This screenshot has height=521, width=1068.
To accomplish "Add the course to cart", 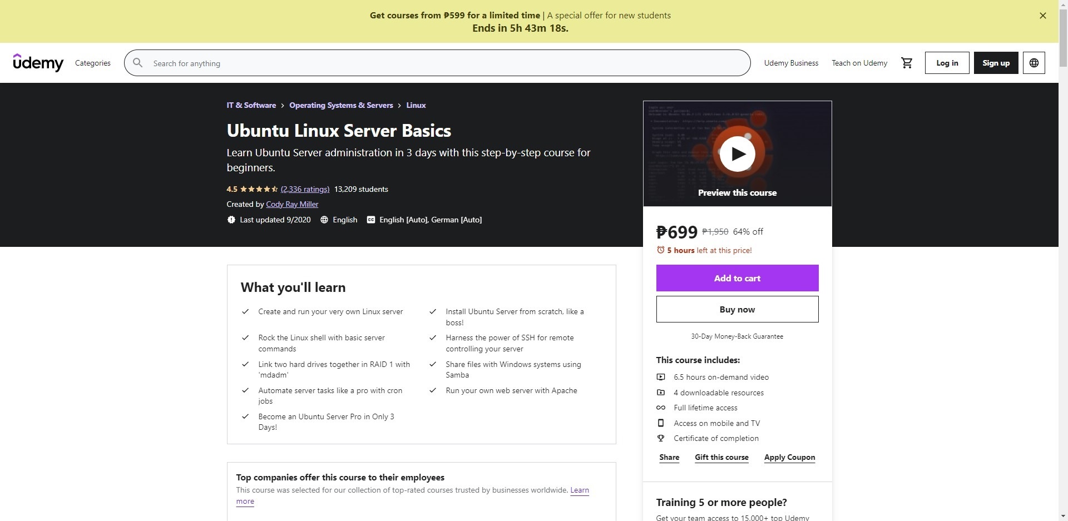I will coord(737,278).
